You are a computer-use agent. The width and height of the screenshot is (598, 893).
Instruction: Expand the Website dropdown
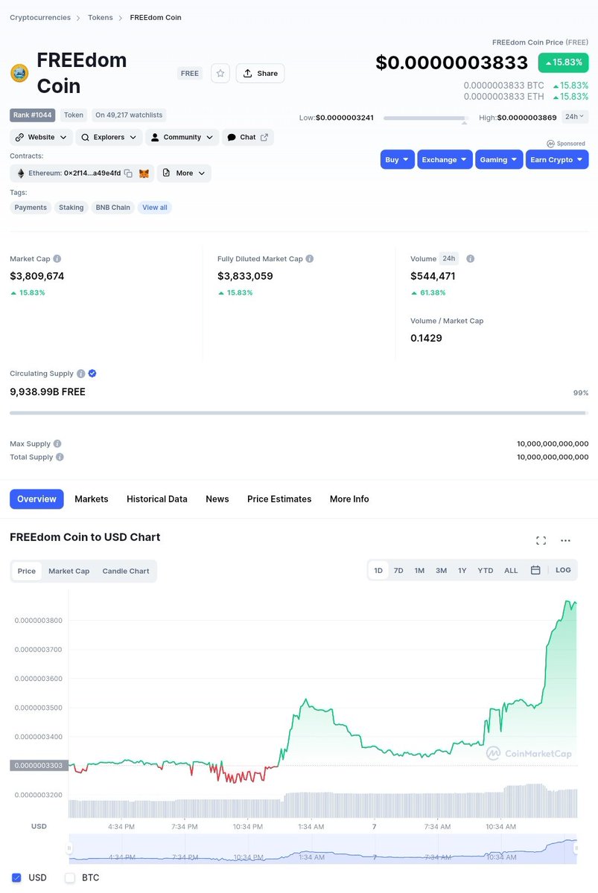(x=41, y=137)
